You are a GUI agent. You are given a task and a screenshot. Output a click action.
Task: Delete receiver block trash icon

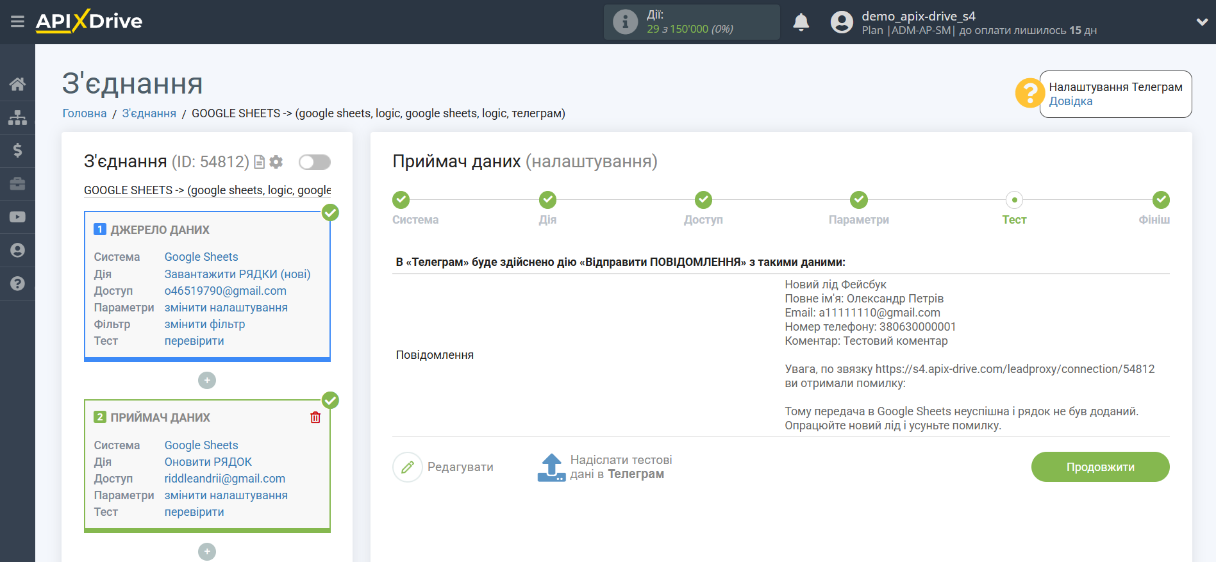click(315, 417)
